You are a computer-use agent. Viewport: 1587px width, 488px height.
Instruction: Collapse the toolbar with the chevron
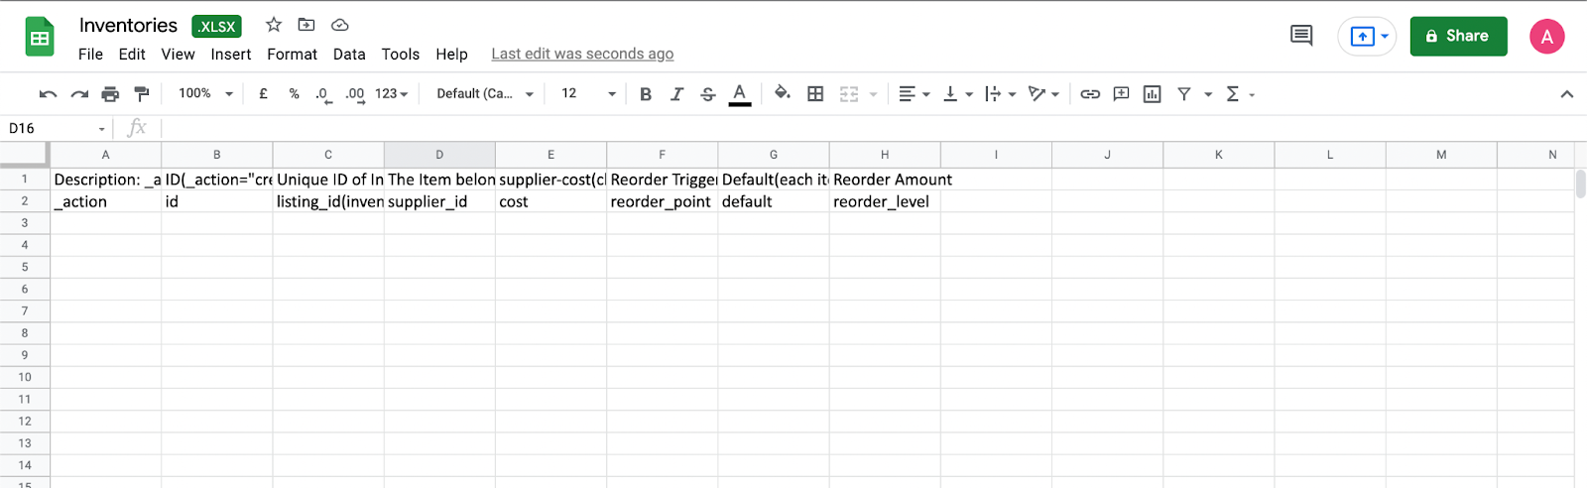click(x=1567, y=94)
